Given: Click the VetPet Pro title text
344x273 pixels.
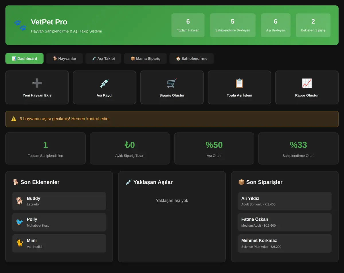Looking at the screenshot, I should click(x=49, y=22).
